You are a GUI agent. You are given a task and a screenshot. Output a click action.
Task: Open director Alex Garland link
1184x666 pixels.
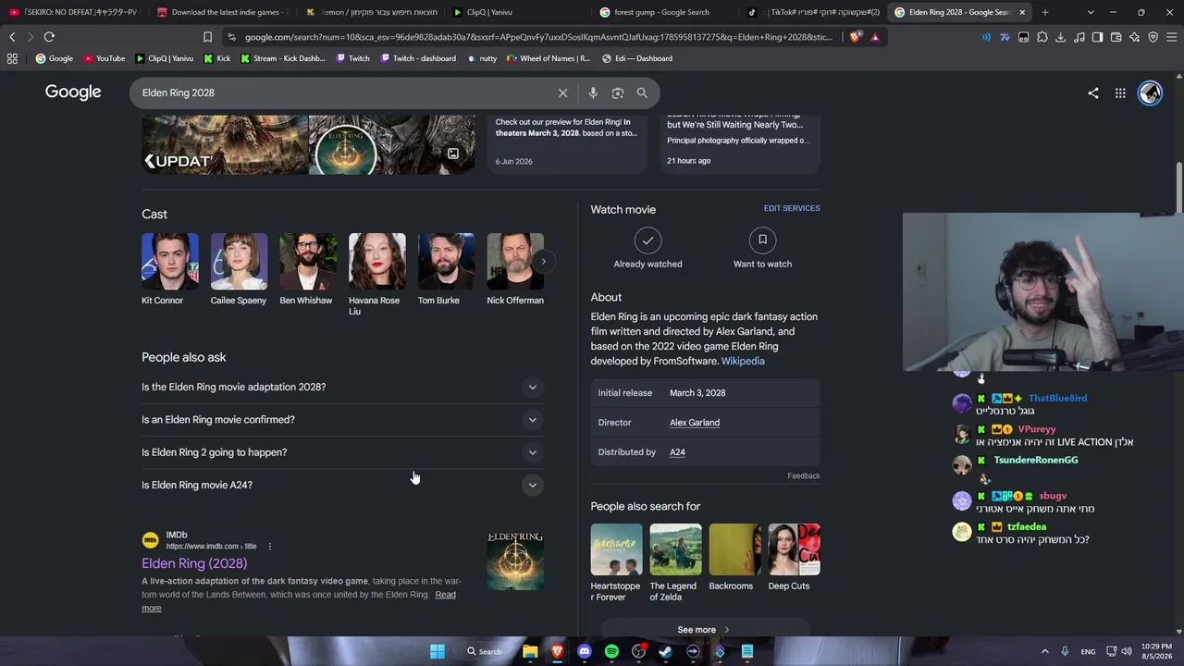click(x=695, y=423)
